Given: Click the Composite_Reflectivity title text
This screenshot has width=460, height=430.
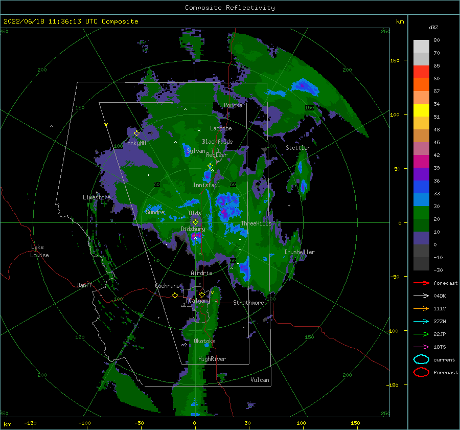Looking at the screenshot, I should (230, 8).
